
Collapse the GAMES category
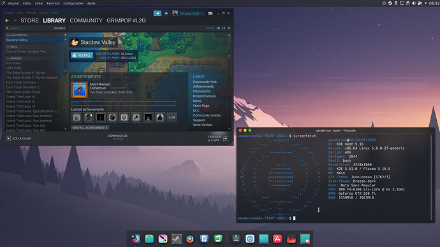coord(8,59)
